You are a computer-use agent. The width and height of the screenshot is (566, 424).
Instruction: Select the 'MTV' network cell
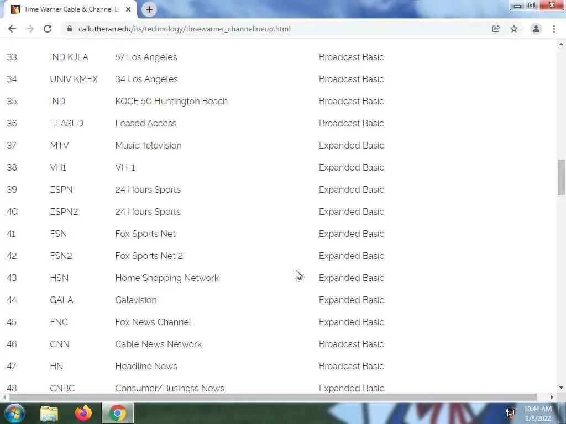60,145
